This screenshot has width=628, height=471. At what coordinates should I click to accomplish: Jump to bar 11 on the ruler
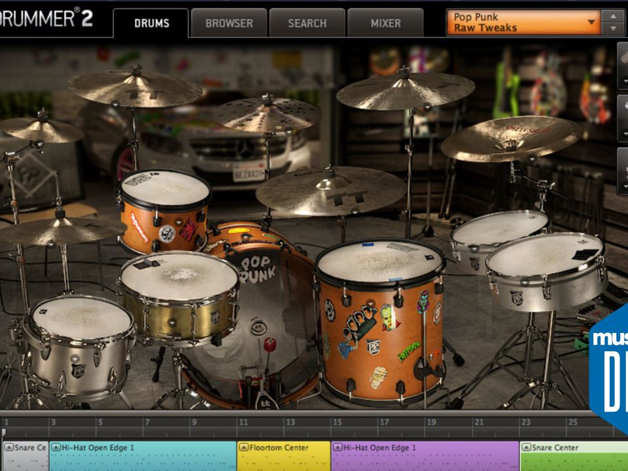point(243,422)
